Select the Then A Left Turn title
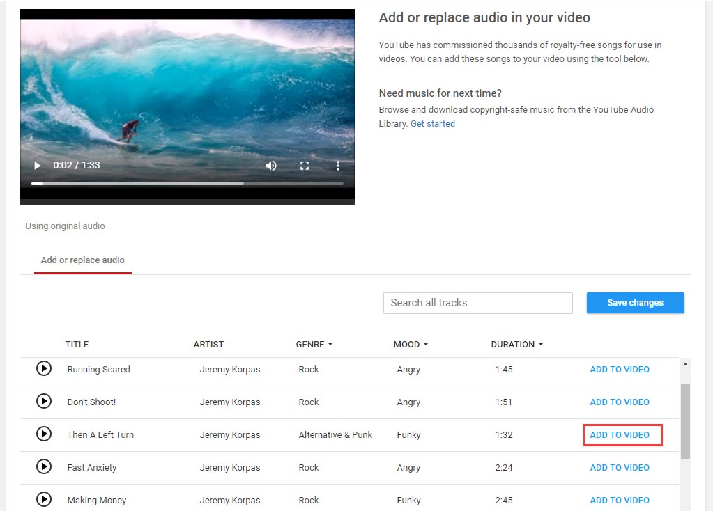 (x=100, y=434)
